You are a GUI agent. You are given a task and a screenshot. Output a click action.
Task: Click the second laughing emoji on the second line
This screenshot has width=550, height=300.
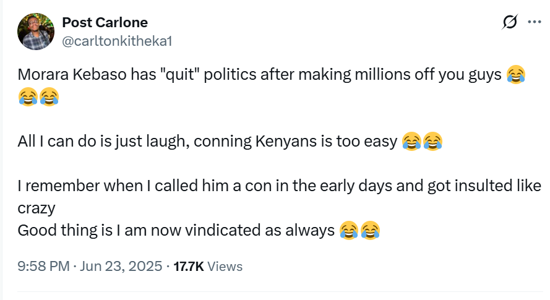point(49,96)
